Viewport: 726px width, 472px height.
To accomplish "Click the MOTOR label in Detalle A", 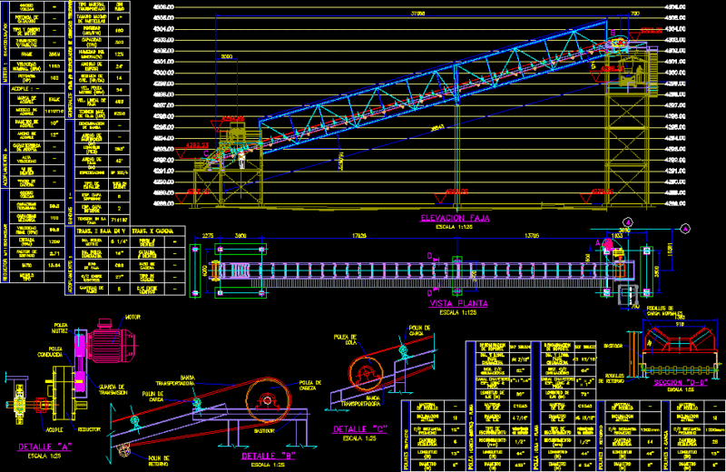I will pyautogui.click(x=132, y=318).
